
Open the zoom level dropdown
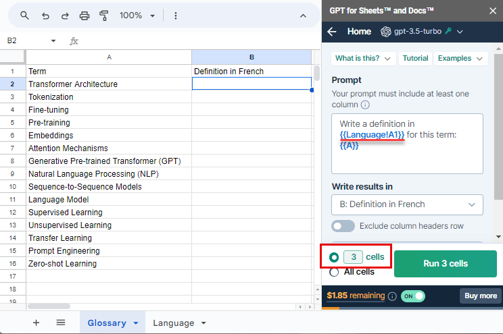137,16
